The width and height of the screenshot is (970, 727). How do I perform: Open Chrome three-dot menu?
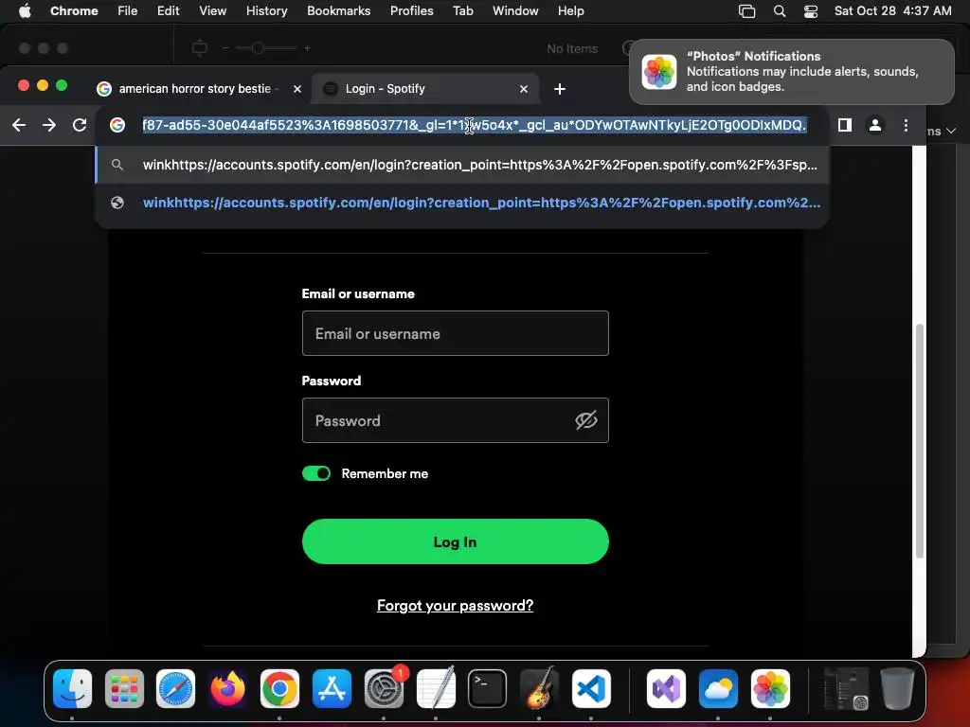tap(906, 125)
